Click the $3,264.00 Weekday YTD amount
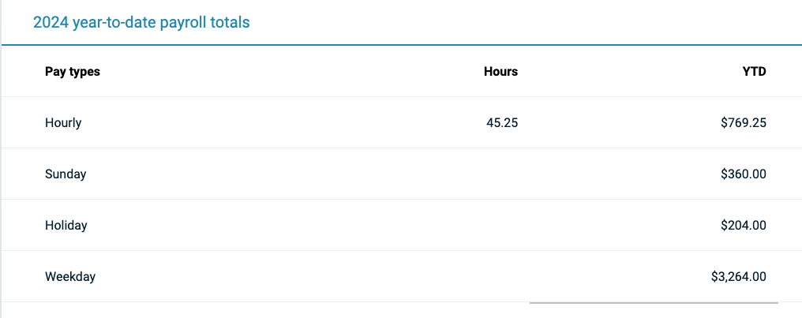802x318 pixels. [738, 277]
